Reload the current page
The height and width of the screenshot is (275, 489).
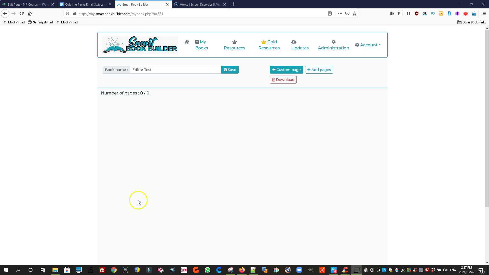[22, 13]
